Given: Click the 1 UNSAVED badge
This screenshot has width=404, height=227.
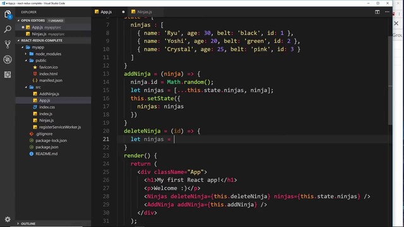Looking at the screenshot, I should pos(56,21).
